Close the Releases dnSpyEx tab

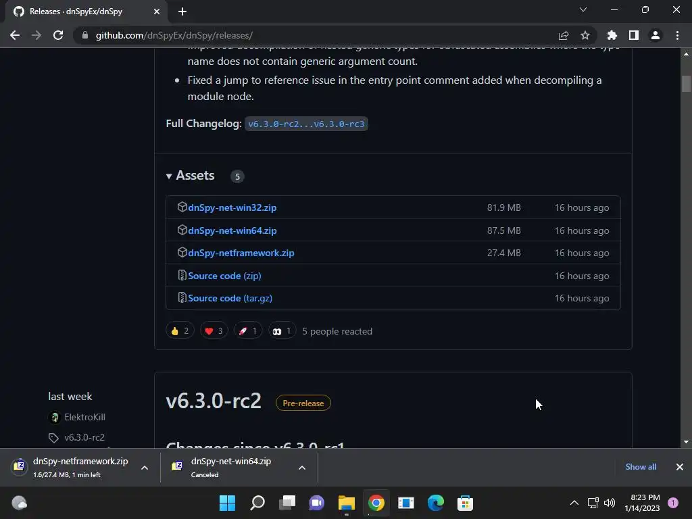157,11
